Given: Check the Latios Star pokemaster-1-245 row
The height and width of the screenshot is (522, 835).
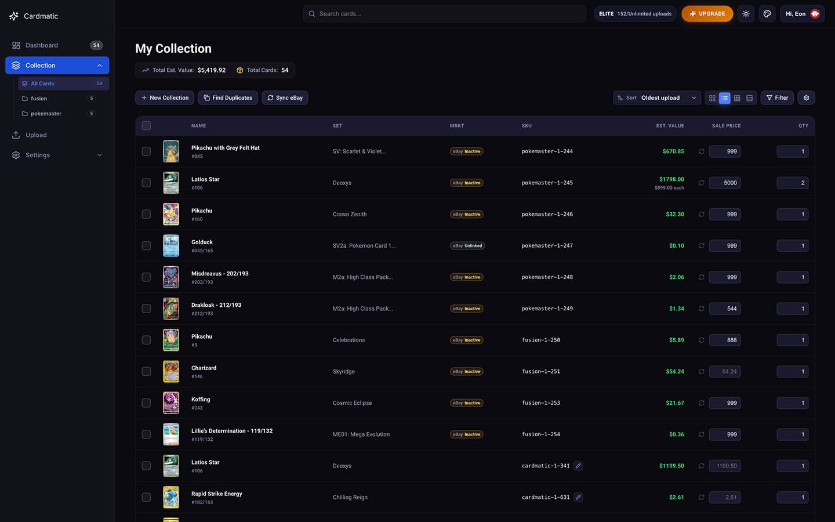Looking at the screenshot, I should click(x=146, y=183).
